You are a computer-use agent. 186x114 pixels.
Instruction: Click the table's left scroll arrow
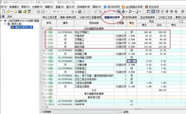tap(43, 107)
